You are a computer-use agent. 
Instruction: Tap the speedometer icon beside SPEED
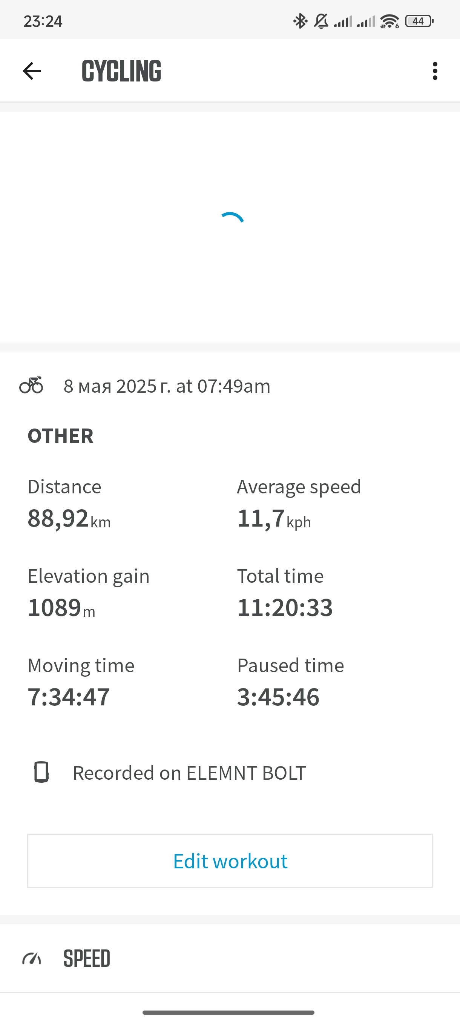point(32,958)
